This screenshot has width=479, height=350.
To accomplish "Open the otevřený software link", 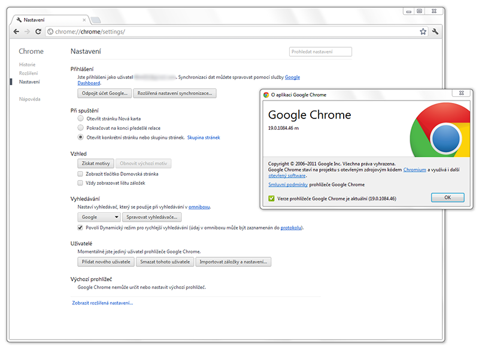I will click(x=287, y=176).
